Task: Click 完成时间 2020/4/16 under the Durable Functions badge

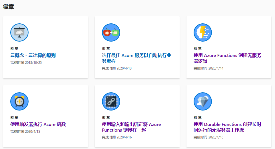Action: [x=208, y=137]
